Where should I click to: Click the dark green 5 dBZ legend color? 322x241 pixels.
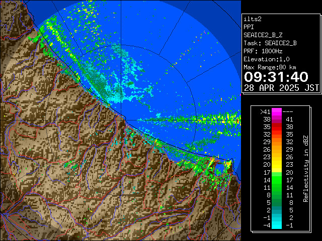click(277, 202)
